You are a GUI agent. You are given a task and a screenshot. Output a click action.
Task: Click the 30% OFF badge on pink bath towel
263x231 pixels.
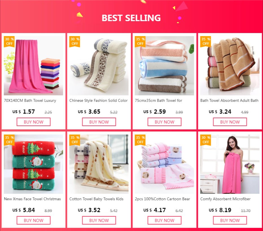point(9,41)
